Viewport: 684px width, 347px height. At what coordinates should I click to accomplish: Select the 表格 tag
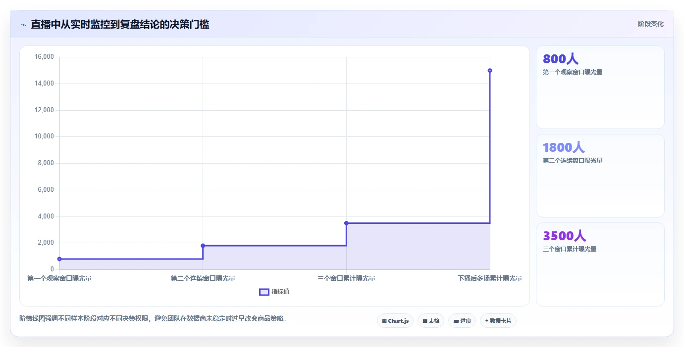coord(431,321)
